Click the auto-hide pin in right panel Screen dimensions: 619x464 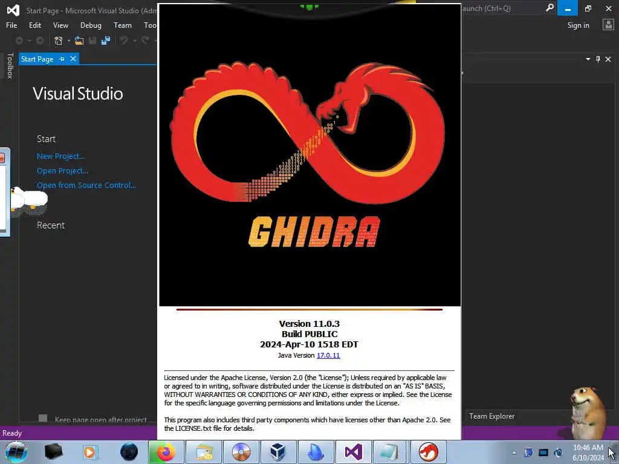[598, 59]
